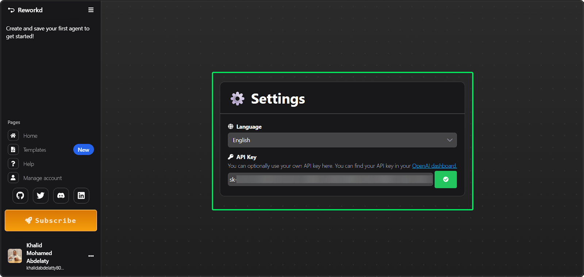
Task: Click the 'Create and save your first agent' text
Action: (x=48, y=32)
